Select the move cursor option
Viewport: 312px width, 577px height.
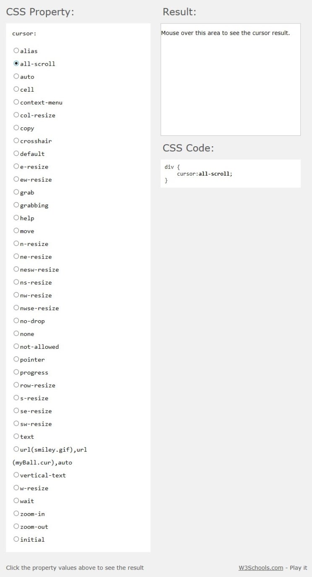tap(16, 230)
